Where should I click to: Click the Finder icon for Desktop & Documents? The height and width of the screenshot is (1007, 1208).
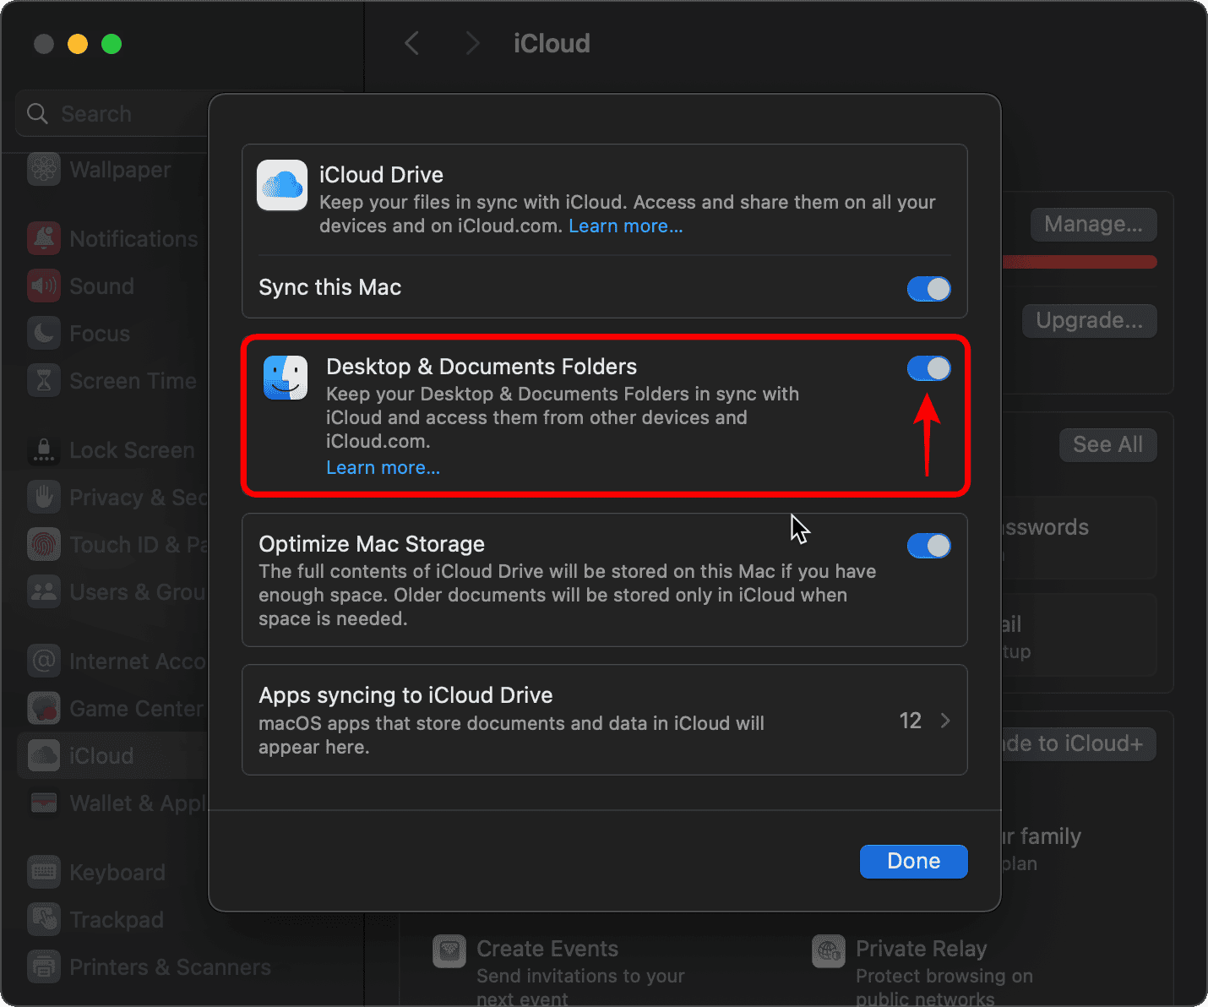pos(286,377)
